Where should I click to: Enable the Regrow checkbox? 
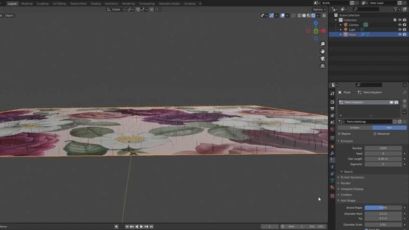339,134
